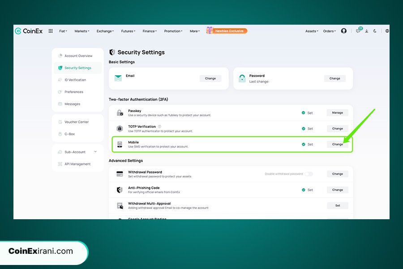Open the apps grid icon

click(51, 31)
